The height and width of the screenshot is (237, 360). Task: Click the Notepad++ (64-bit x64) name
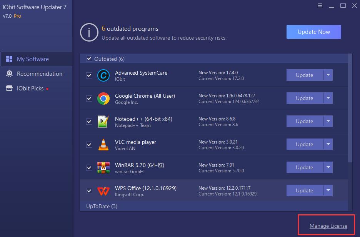pyautogui.click(x=143, y=119)
